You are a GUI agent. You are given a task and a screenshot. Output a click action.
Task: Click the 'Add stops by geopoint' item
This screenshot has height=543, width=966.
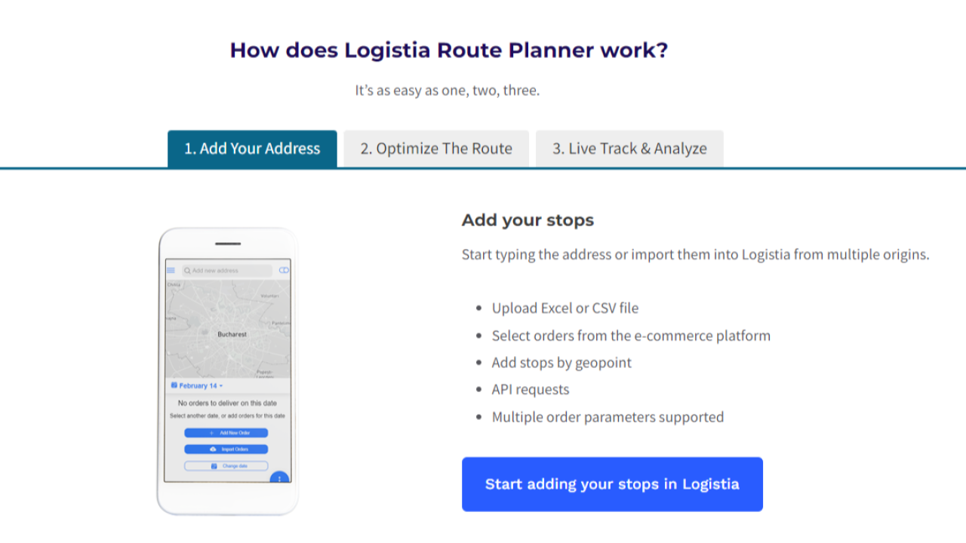pyautogui.click(x=561, y=362)
